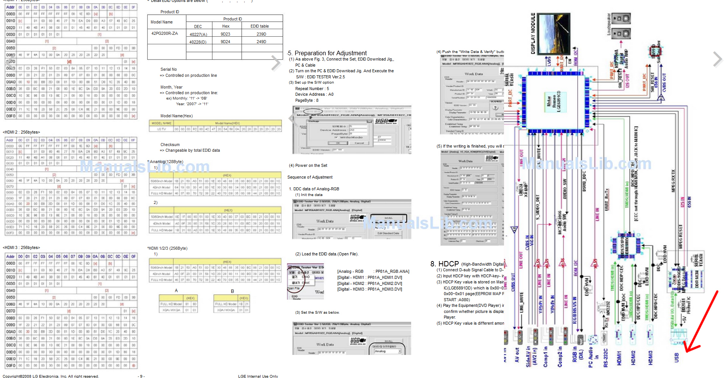Click the '40227(A)' DEC cell
This screenshot has width=727, height=378.
pyautogui.click(x=198, y=34)
